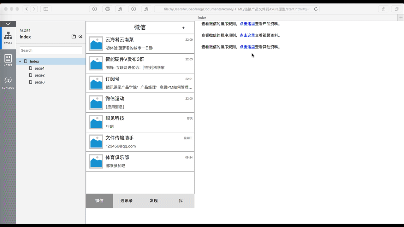Open page2 in the page tree

pos(39,75)
